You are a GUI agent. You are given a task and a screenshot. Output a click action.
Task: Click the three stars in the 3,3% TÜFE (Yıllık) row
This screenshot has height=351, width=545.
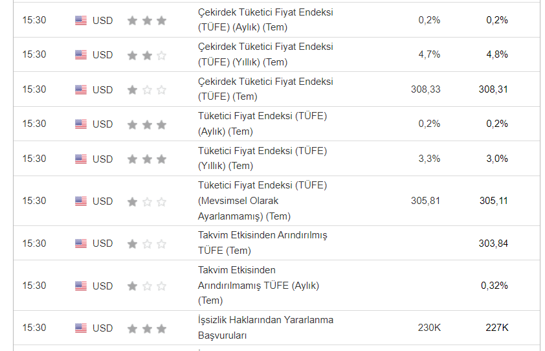tap(147, 159)
